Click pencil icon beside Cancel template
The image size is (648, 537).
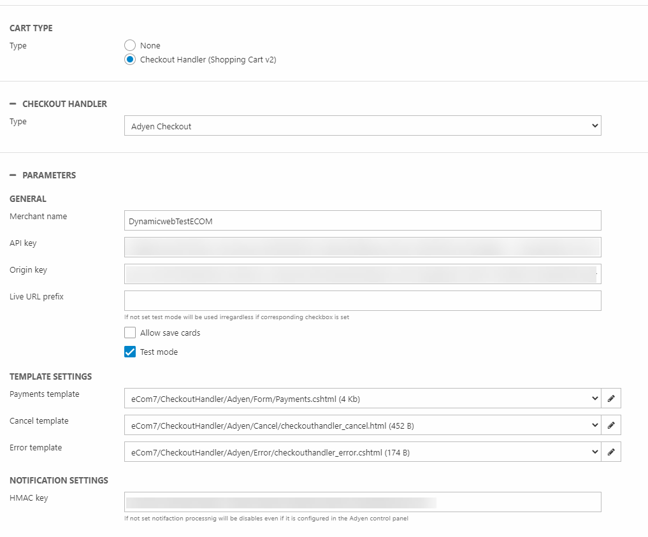click(x=611, y=425)
